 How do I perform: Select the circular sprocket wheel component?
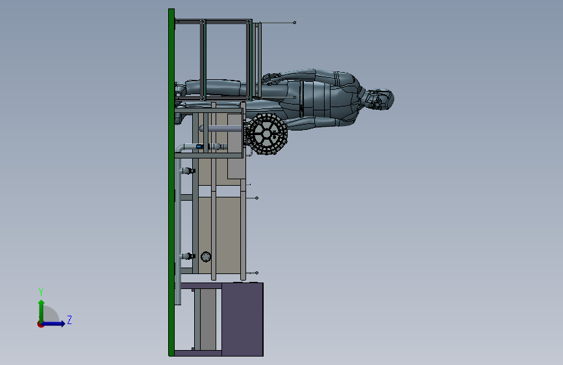click(266, 134)
